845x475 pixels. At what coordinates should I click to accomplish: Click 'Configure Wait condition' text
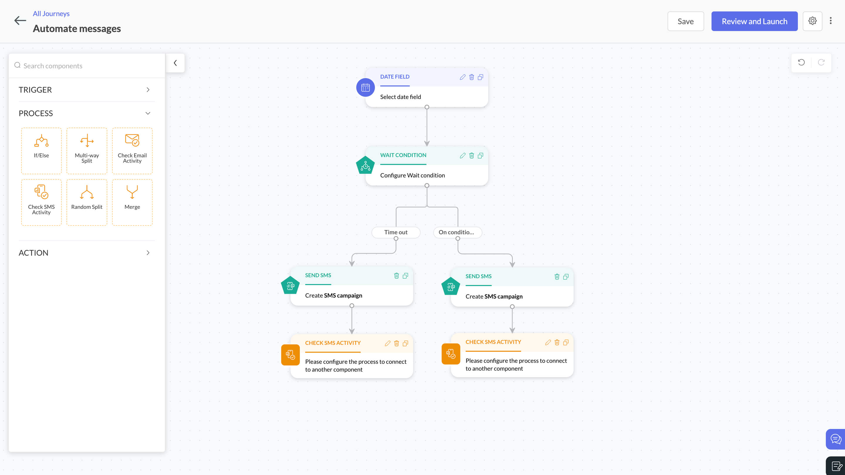(412, 175)
